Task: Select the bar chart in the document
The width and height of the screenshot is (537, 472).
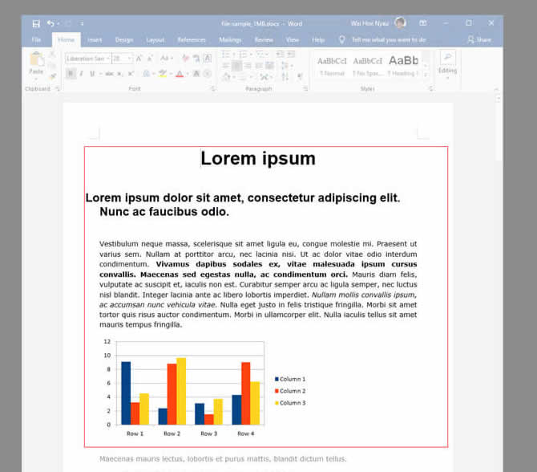Action: tap(204, 388)
